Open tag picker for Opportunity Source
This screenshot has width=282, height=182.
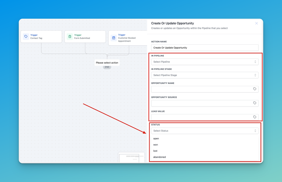pos(255,103)
